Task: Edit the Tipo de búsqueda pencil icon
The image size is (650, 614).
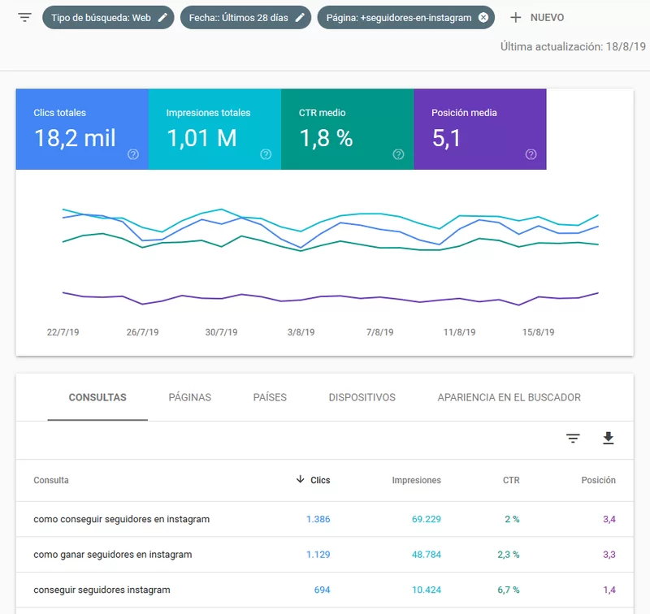Action: point(163,17)
